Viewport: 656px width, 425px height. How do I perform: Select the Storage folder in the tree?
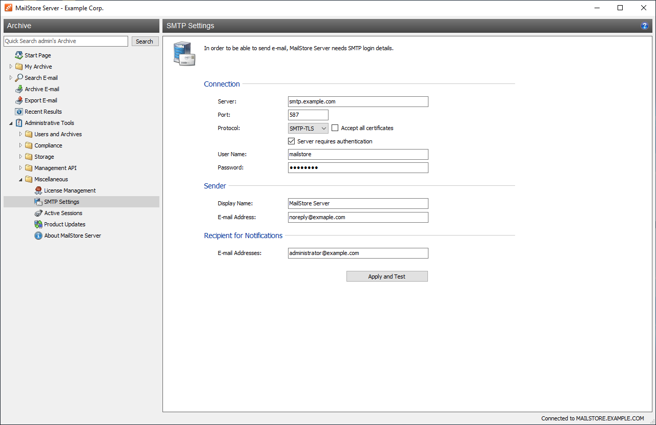click(44, 157)
